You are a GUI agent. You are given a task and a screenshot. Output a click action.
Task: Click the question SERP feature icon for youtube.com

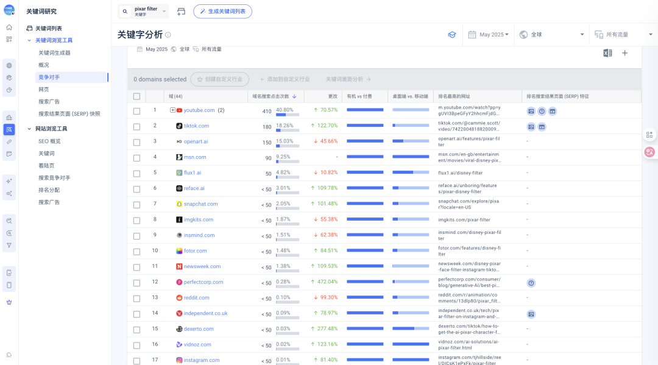click(x=542, y=111)
